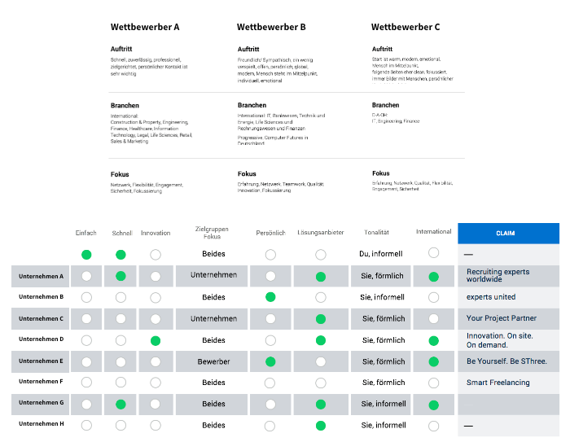
Task: Toggle Unternehmen G's Schnell circle
Action: pyautogui.click(x=121, y=405)
